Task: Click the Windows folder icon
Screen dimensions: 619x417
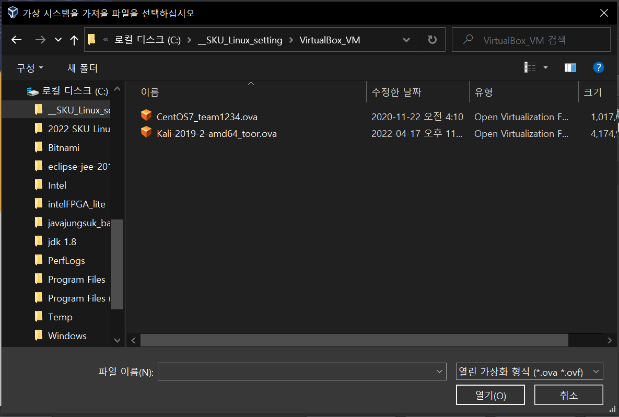Action: [39, 335]
